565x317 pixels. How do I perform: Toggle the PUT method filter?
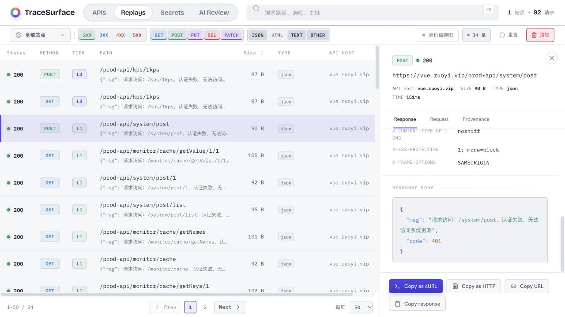[196, 35]
